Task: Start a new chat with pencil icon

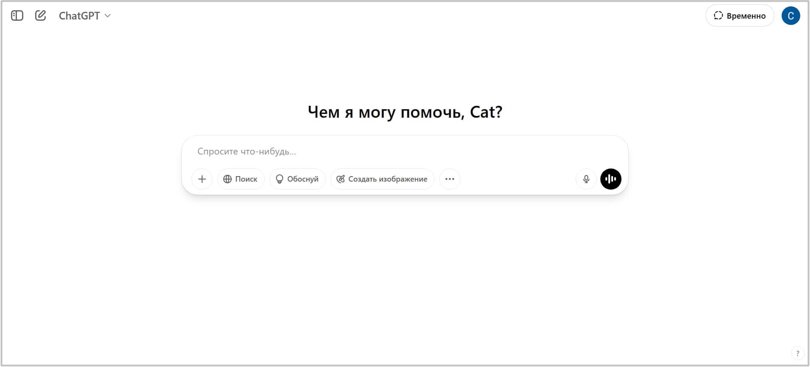Action: click(x=40, y=16)
